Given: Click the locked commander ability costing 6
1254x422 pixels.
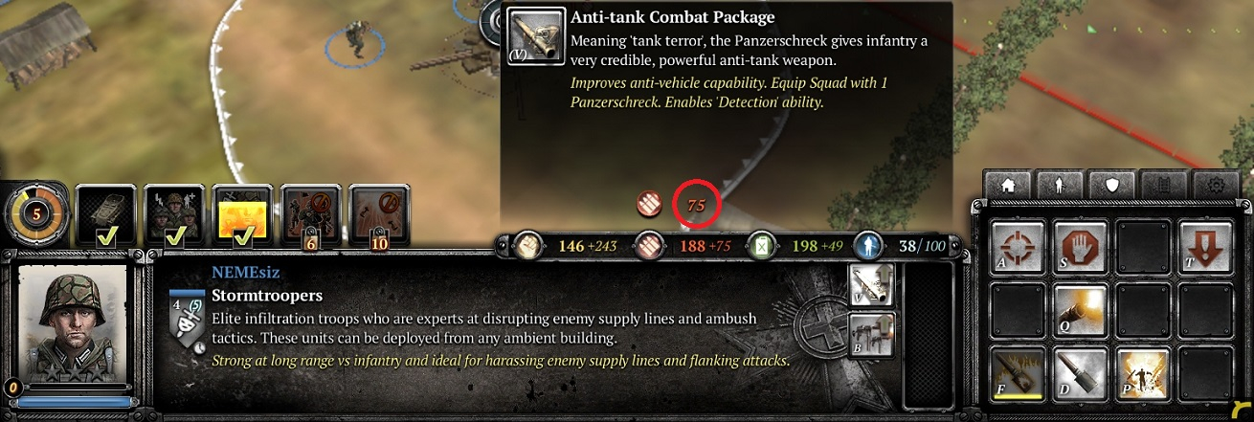Looking at the screenshot, I should (x=309, y=216).
